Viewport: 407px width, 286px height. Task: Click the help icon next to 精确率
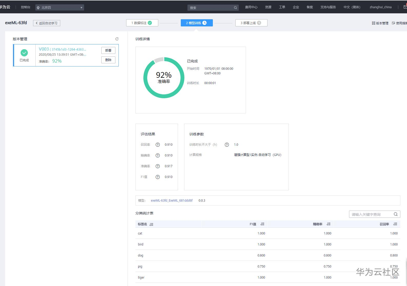[x=158, y=155]
